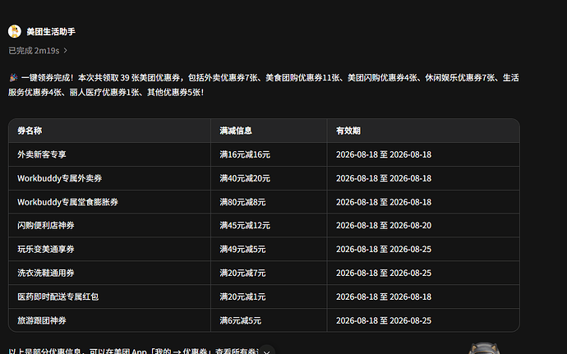The image size is (567, 354).
Task: Click the validity date of Workbuddy专属外卖券
Action: pos(384,178)
